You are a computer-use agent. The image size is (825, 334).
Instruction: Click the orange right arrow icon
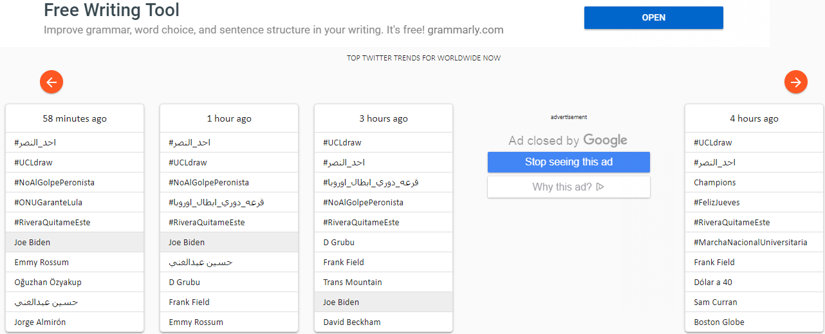pos(796,82)
